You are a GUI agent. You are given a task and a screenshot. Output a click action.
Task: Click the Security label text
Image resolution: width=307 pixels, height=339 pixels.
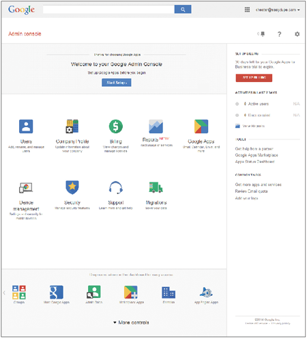pos(72,202)
